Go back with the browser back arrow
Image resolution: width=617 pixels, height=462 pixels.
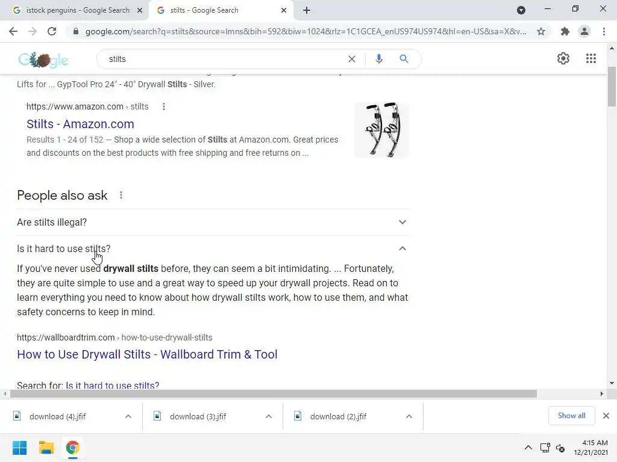tap(13, 31)
